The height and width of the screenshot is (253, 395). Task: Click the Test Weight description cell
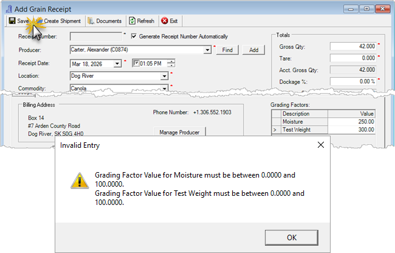click(x=304, y=130)
